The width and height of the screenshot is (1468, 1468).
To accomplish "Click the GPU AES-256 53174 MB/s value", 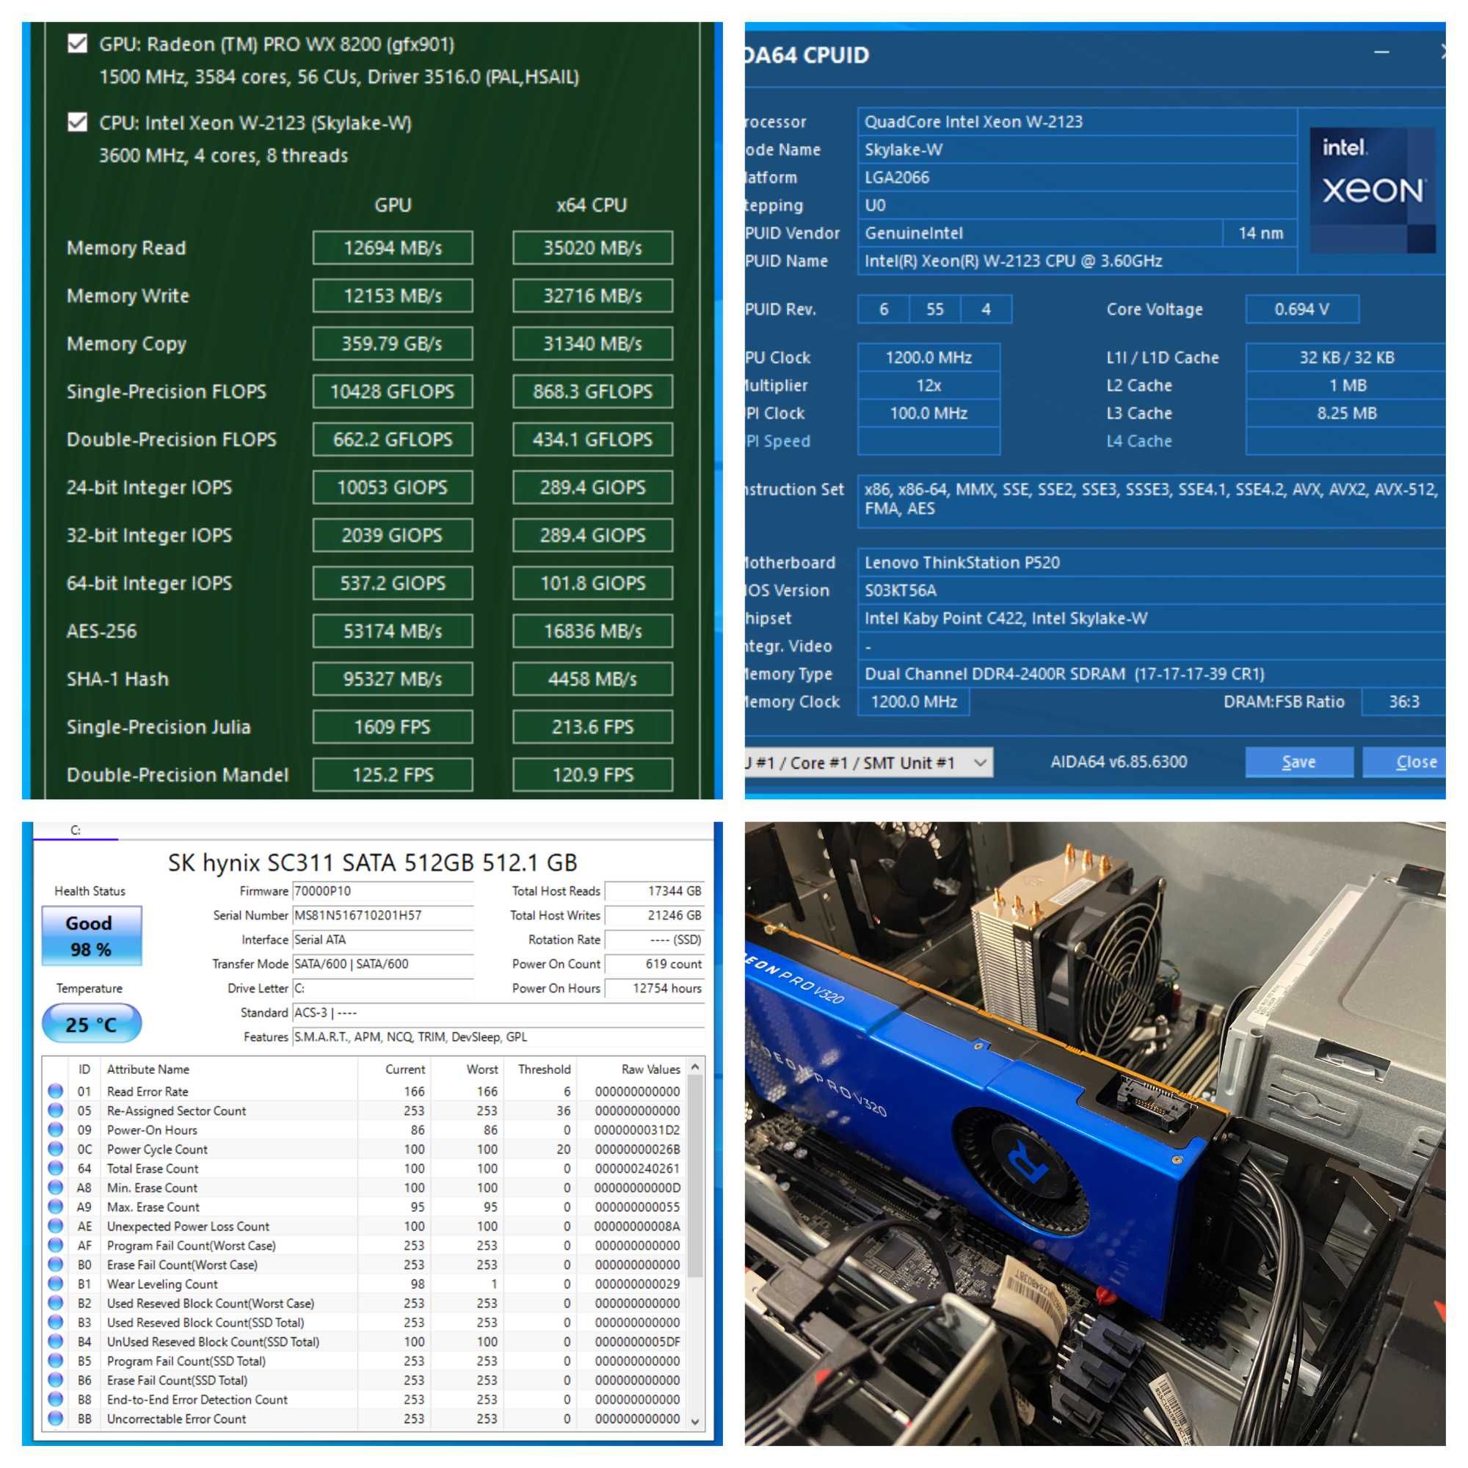I will pyautogui.click(x=392, y=631).
